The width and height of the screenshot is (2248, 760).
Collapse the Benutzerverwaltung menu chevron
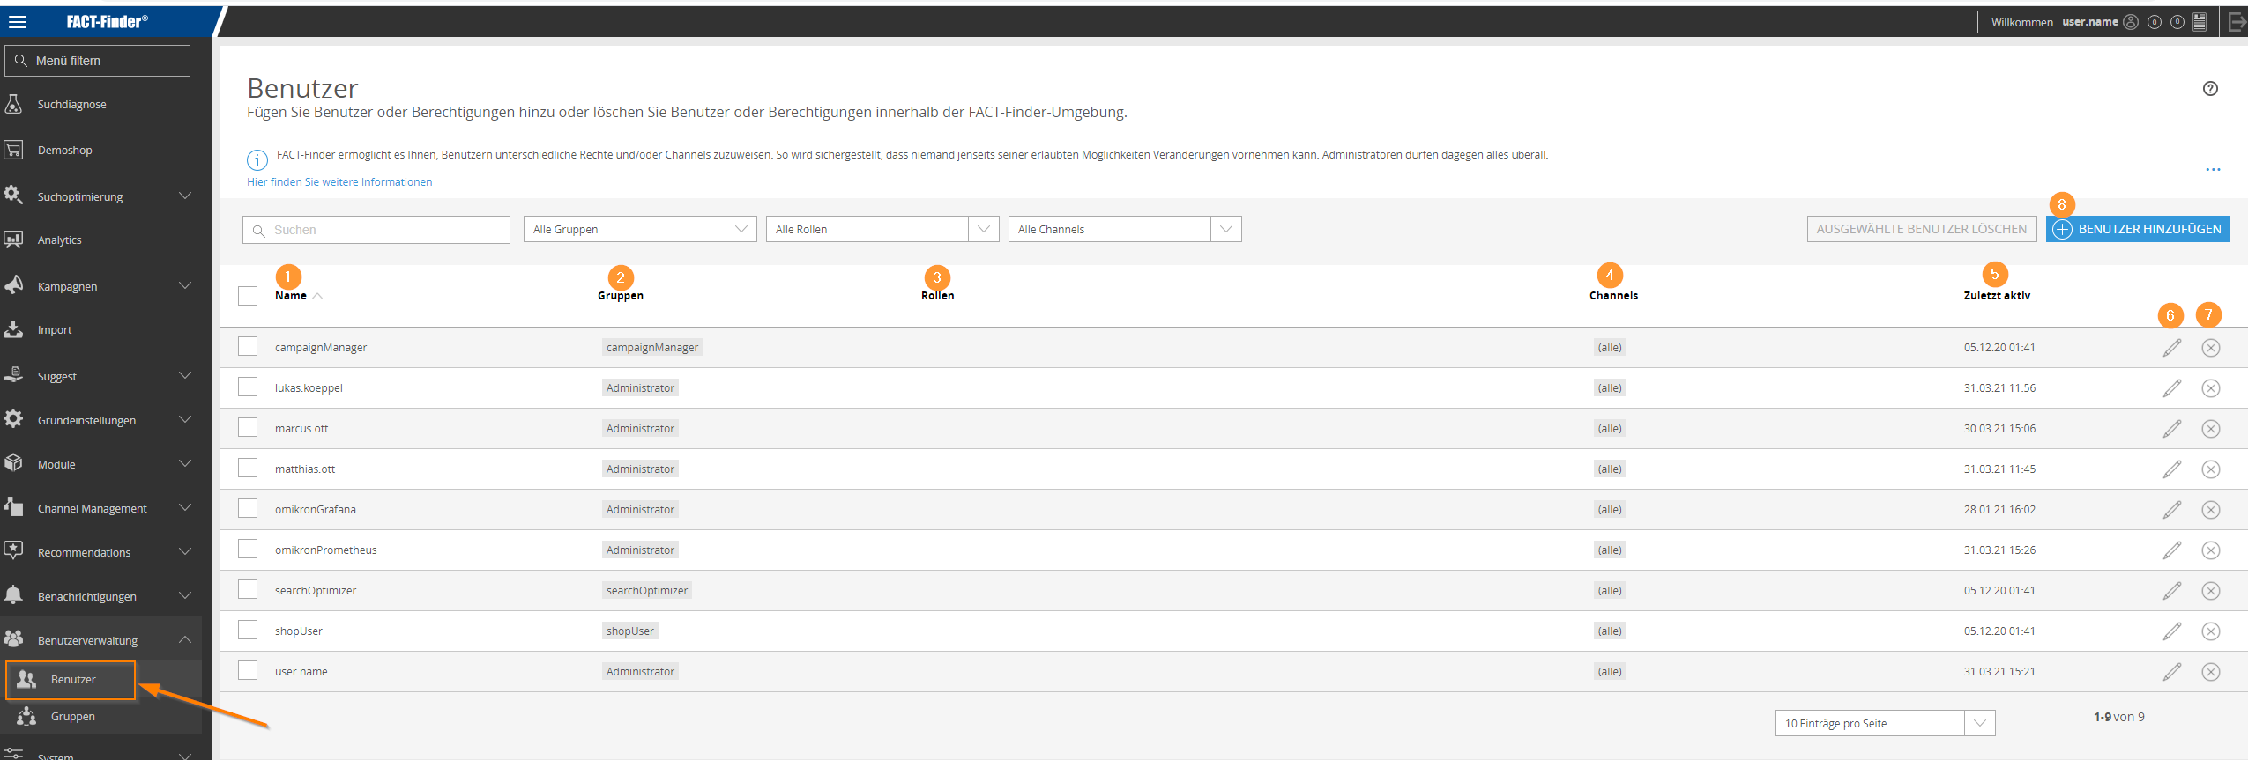coord(185,639)
